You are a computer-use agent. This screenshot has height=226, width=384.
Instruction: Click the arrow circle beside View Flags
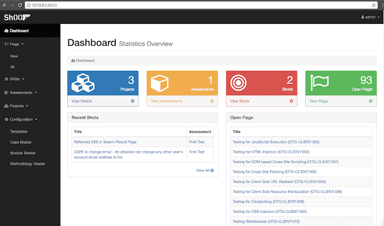pos(371,101)
